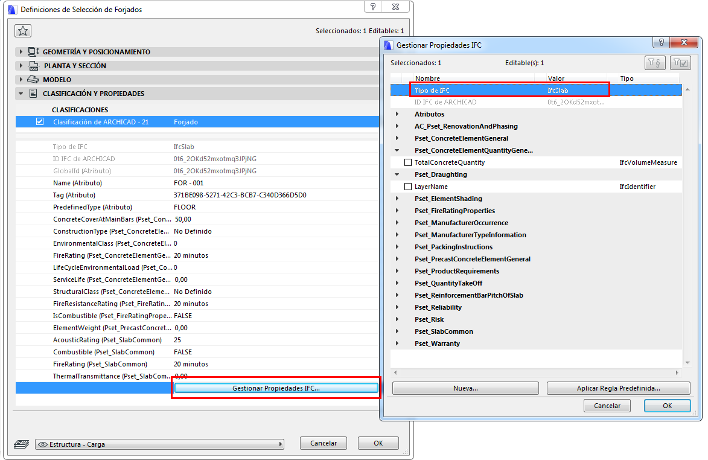This screenshot has height=460, width=708.
Task: Click the Nueva... button
Action: (x=465, y=388)
